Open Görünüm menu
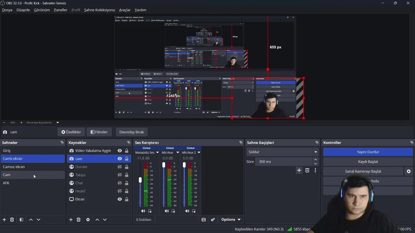Image resolution: width=415 pixels, height=233 pixels. (42, 10)
